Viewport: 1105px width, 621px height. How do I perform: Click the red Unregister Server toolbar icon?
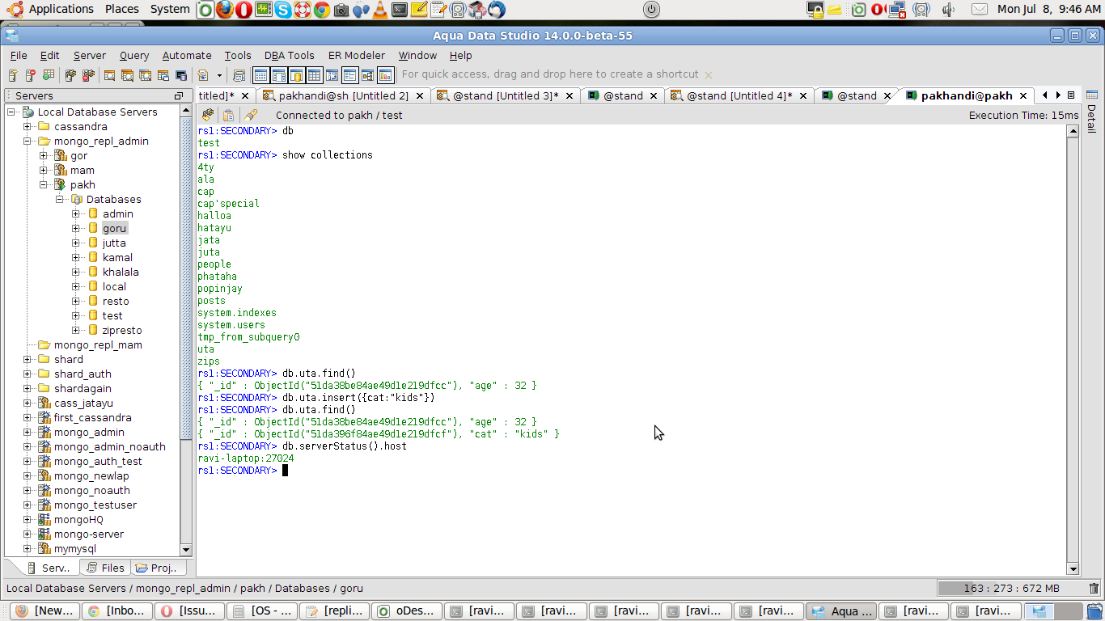pyautogui.click(x=31, y=75)
